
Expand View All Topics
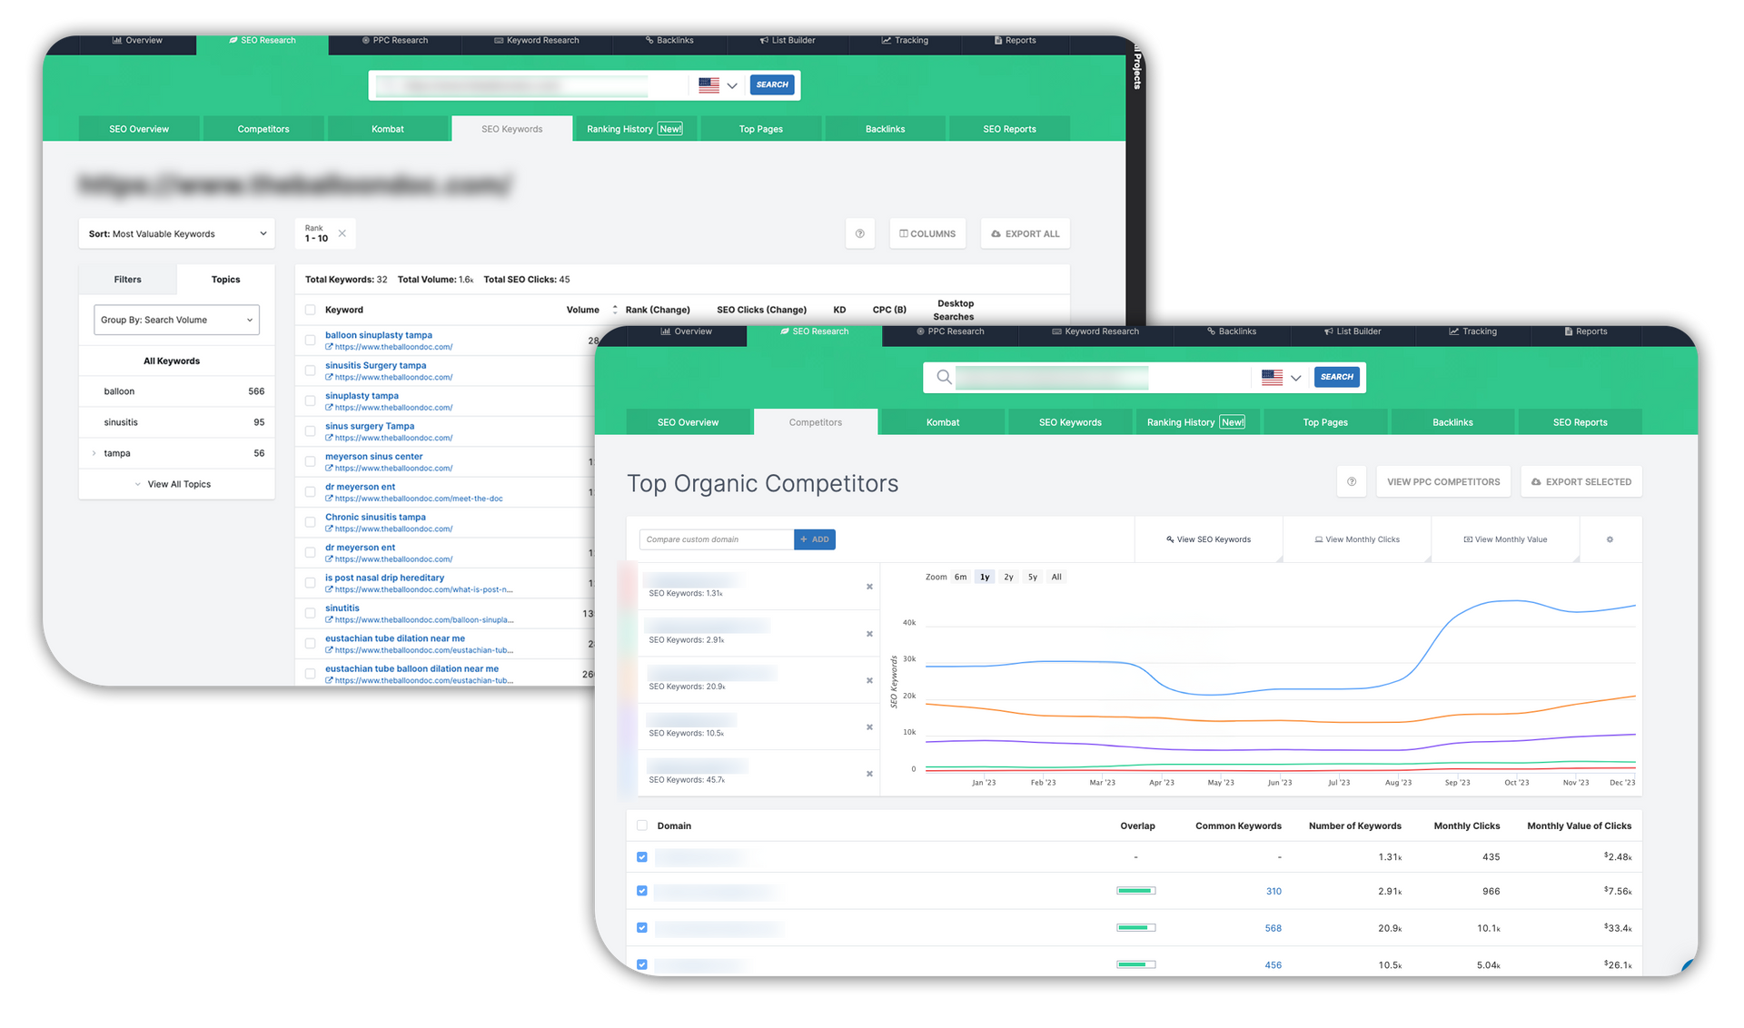[x=173, y=484]
